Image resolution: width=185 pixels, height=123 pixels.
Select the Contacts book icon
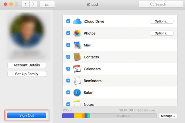[77, 57]
